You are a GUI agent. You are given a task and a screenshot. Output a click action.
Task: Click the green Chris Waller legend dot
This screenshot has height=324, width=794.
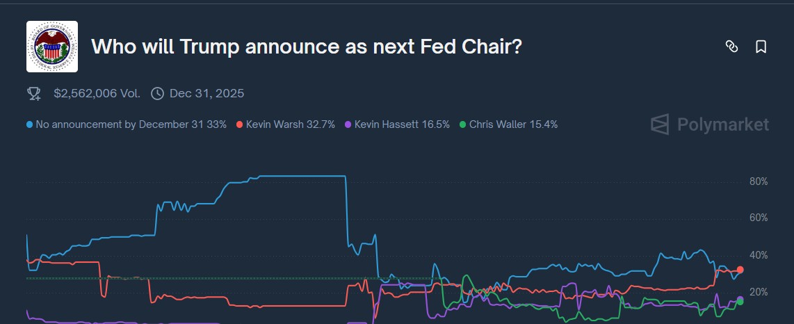[463, 124]
